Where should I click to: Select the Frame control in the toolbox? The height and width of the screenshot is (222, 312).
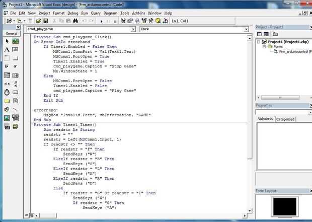coord(7,58)
